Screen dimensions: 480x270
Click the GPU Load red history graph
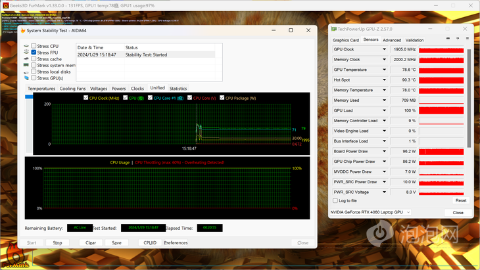point(441,110)
